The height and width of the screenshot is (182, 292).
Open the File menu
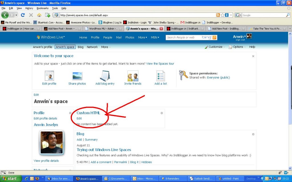3,8
